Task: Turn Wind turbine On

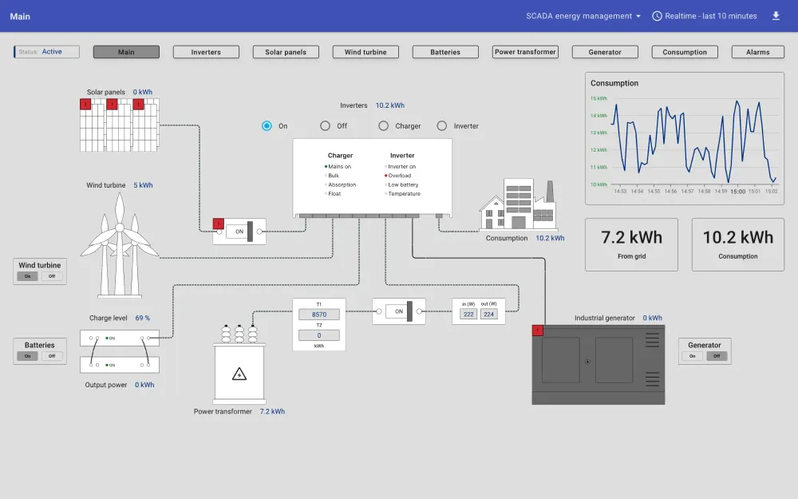Action: pyautogui.click(x=27, y=276)
